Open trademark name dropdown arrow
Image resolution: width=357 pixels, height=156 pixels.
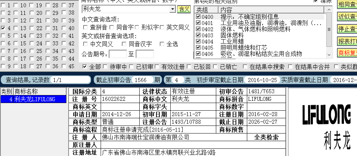[172, 9]
